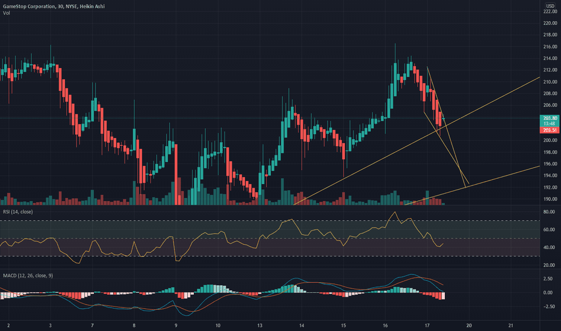
Task: Click the 222.00 price axis label
Action: pos(550,11)
